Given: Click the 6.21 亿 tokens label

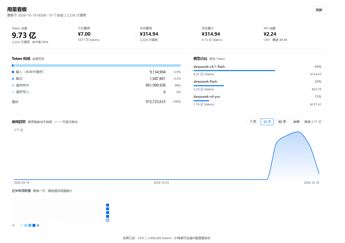Looking at the screenshot, I should pyautogui.click(x=204, y=74).
